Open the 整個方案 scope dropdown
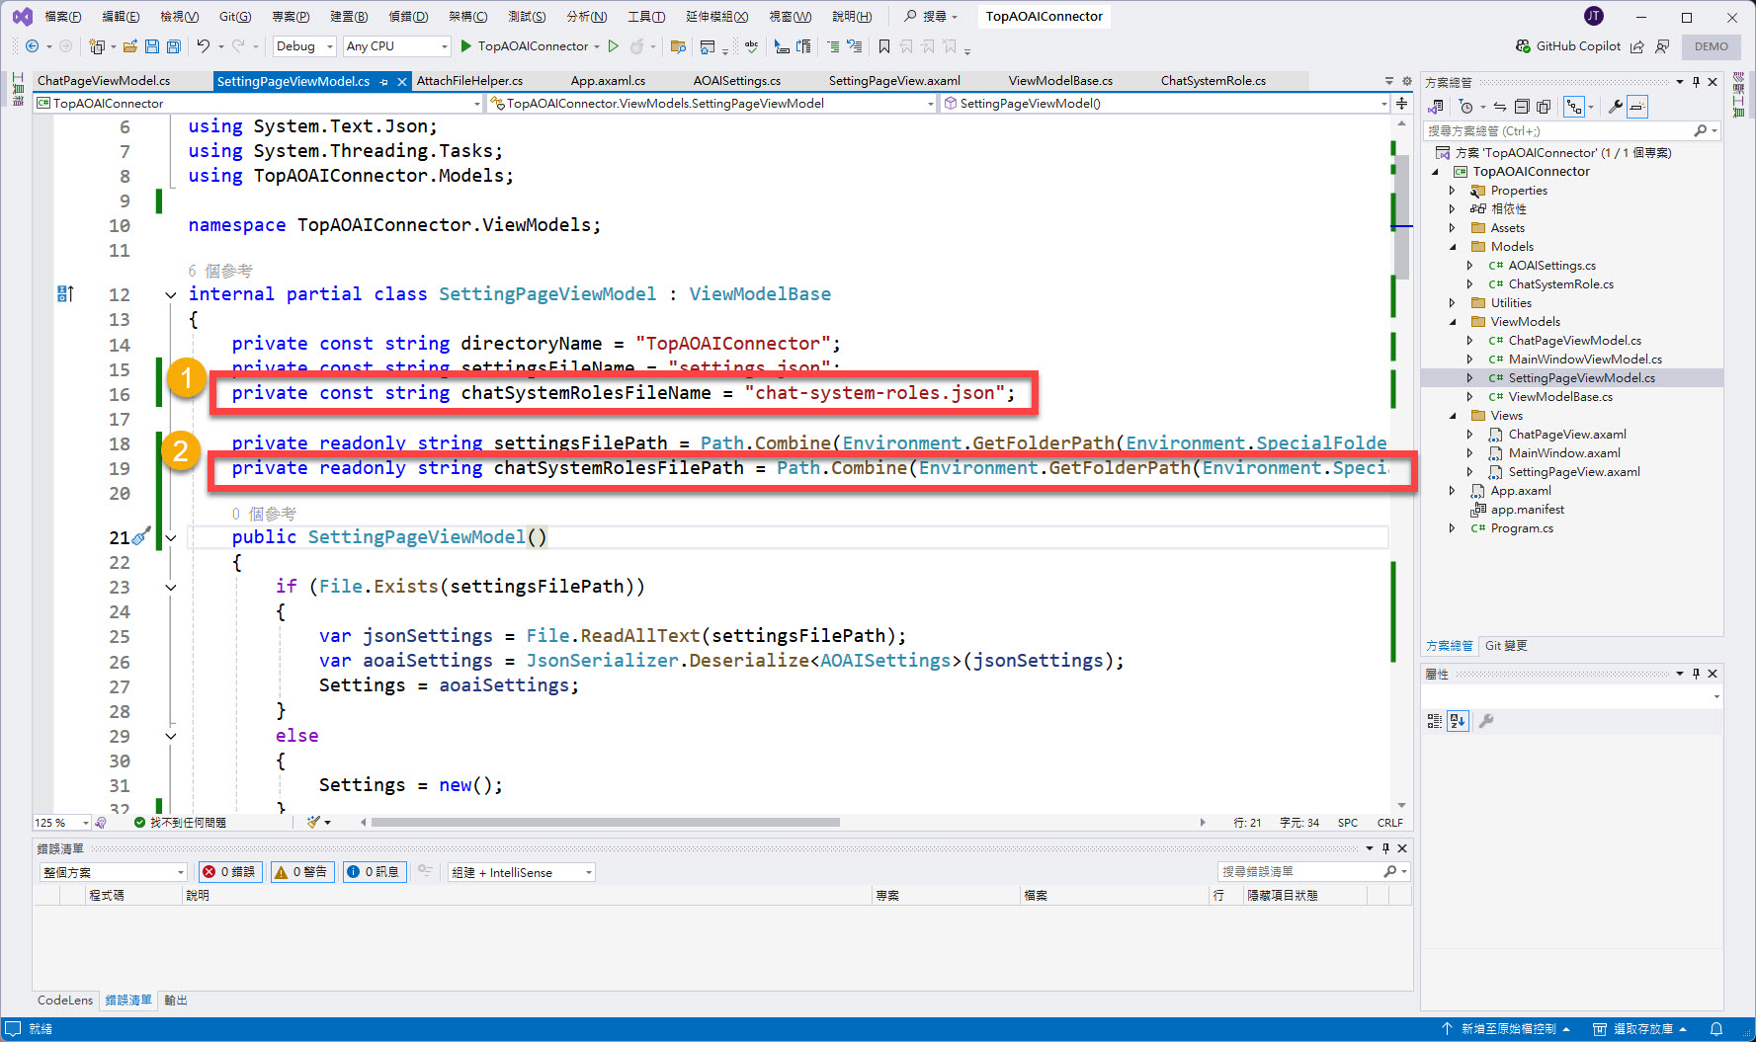The image size is (1756, 1042). pos(113,872)
